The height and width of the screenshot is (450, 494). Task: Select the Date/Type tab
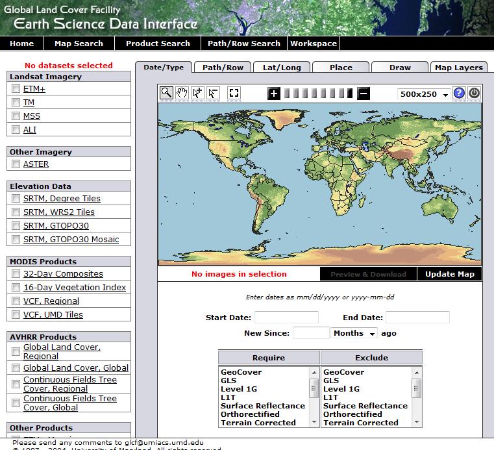[164, 67]
